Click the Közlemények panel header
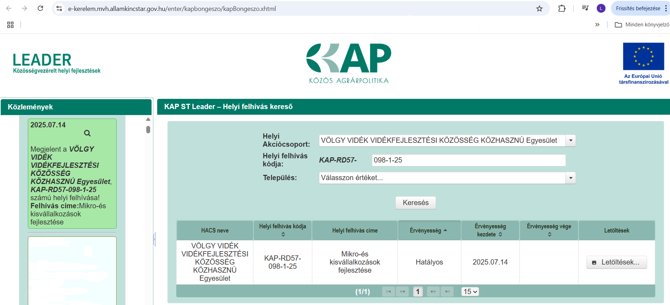 point(76,107)
